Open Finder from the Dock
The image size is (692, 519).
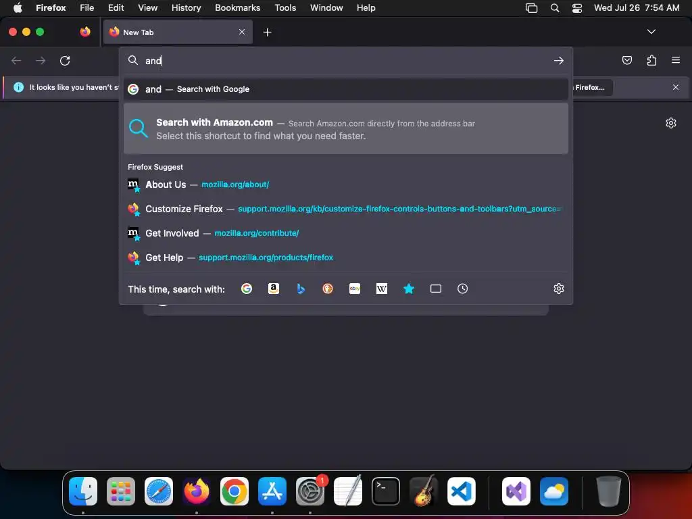pos(83,491)
